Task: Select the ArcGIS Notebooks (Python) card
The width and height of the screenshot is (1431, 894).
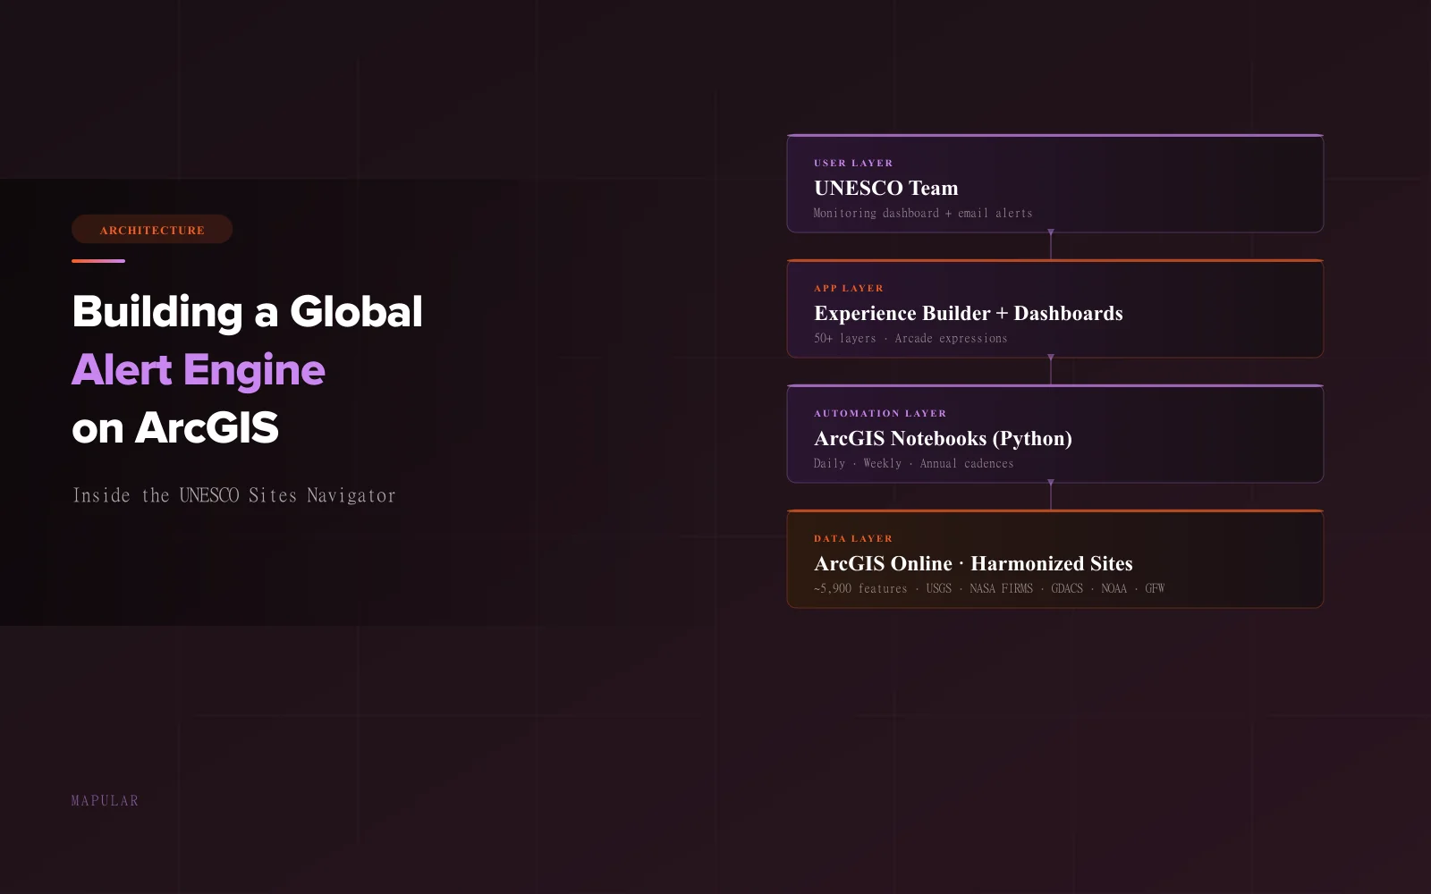Action: pyautogui.click(x=1055, y=434)
